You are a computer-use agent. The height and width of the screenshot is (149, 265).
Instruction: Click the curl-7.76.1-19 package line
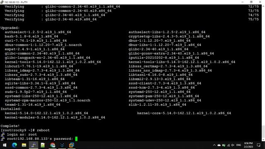[36, 41]
